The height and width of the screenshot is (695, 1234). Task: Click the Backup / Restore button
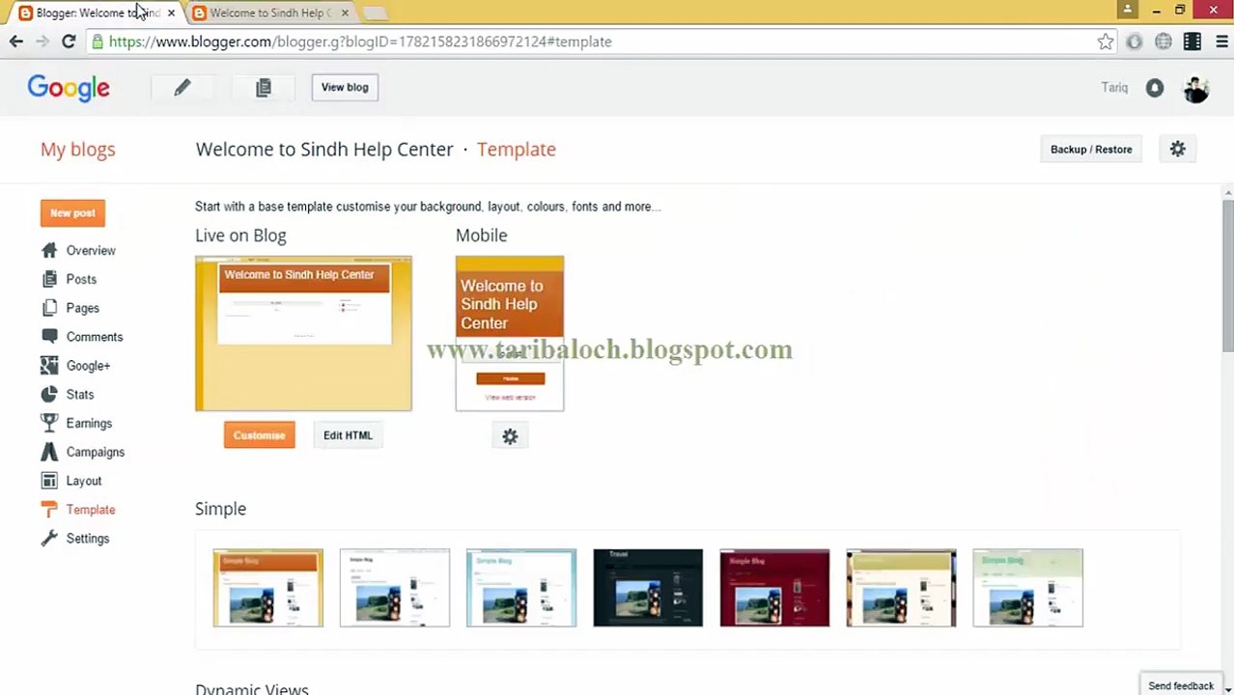pos(1091,150)
